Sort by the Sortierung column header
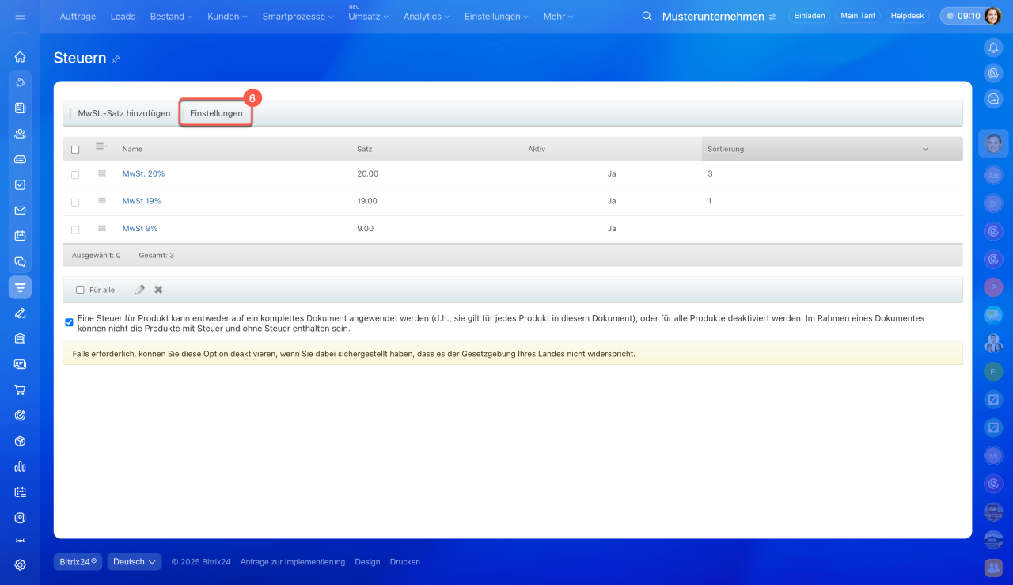Screen dimensions: 1013x585 pos(832,149)
